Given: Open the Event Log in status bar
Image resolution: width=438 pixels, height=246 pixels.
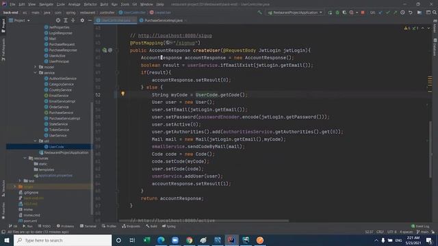Looking at the screenshot, I should 420,226.
